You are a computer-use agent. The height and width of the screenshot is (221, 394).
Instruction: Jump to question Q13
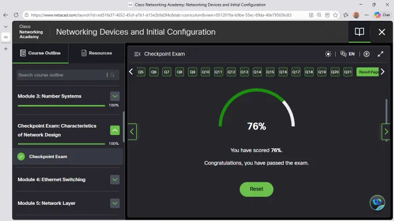point(245,72)
